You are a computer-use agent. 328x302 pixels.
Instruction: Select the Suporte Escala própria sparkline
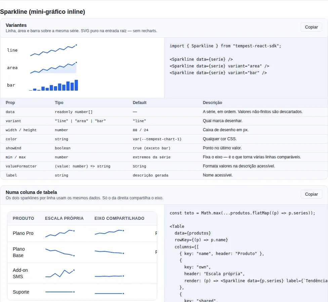60,292
